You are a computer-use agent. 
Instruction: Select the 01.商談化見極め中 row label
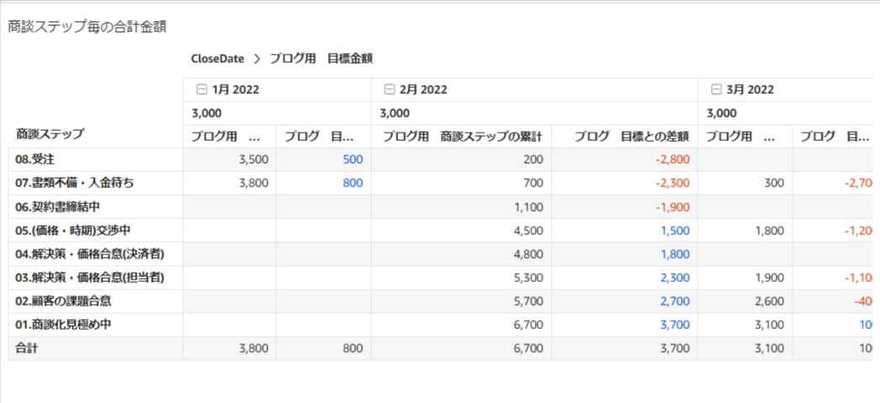[63, 324]
